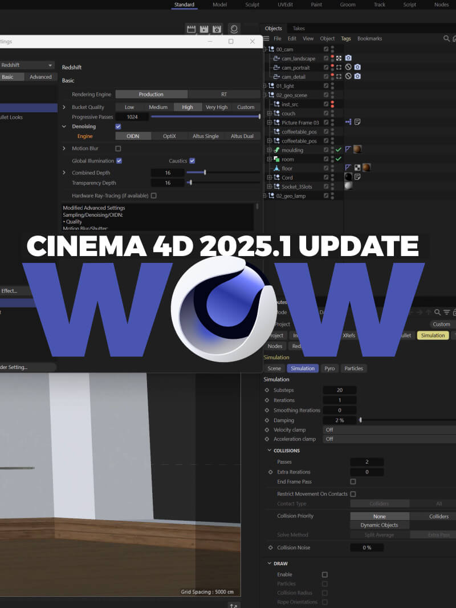This screenshot has height=608, width=456.
Task: Select Altus Dual denoising engine
Action: (242, 136)
